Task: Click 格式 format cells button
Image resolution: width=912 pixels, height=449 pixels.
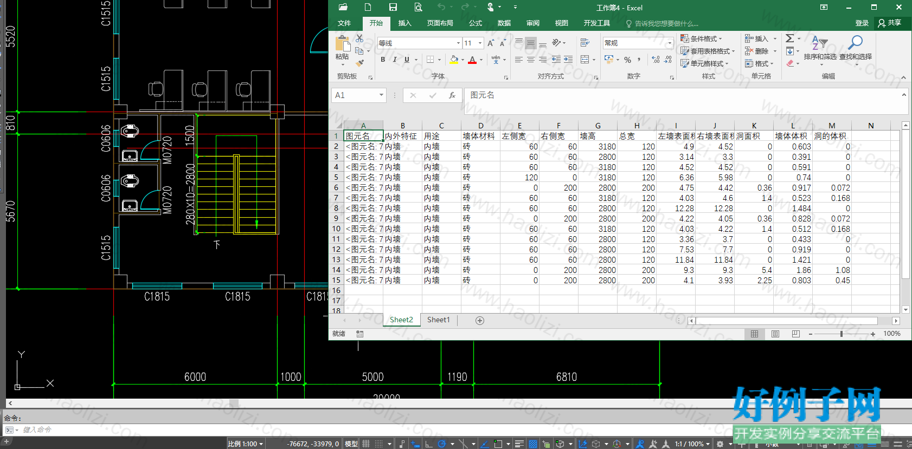Action: point(760,63)
